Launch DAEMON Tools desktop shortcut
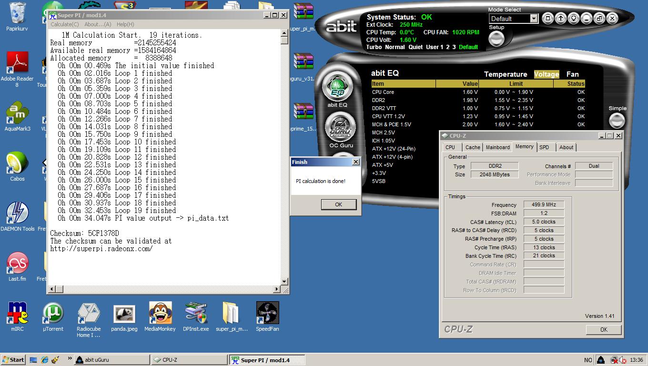The image size is (648, 366). [17, 217]
